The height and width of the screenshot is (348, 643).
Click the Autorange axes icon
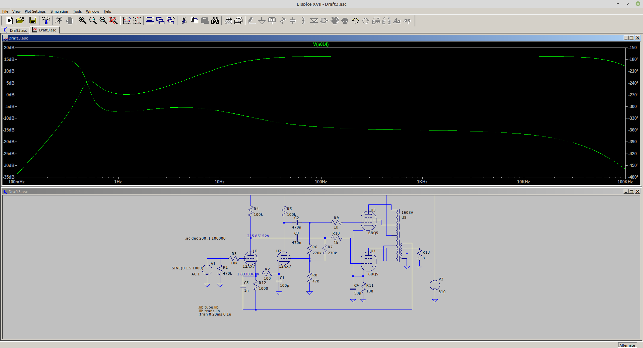click(137, 21)
